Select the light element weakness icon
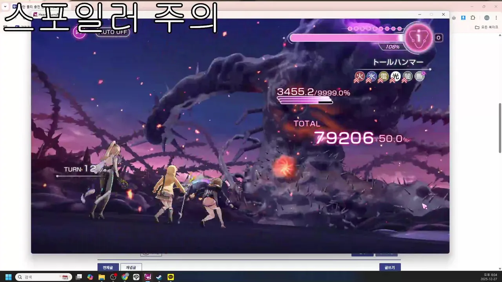502x282 pixels. point(395,76)
